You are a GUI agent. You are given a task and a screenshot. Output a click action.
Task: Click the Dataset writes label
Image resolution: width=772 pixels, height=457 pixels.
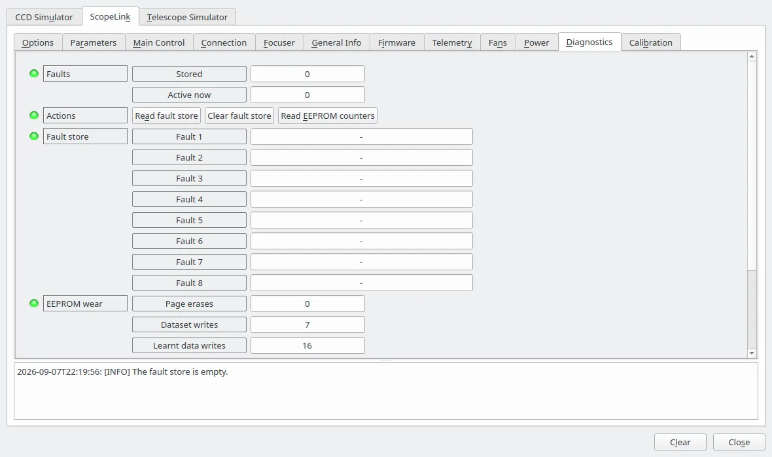coord(189,324)
